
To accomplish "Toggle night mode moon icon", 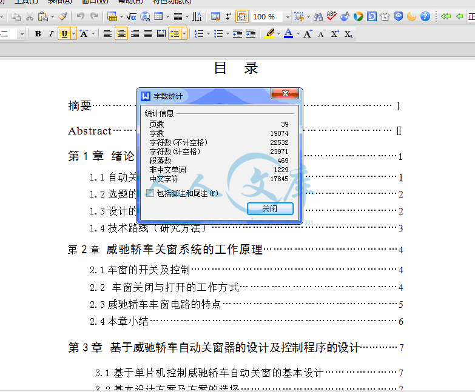I will (411, 16).
